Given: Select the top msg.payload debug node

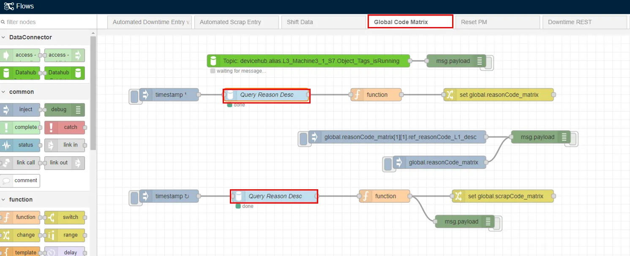Looking at the screenshot, I should tap(456, 61).
